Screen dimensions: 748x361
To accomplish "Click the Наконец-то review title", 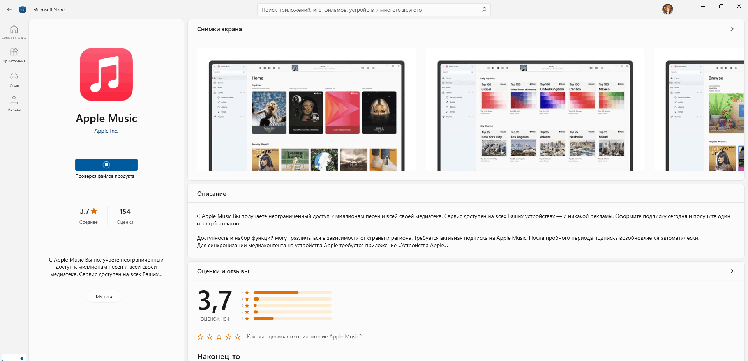I will (219, 356).
